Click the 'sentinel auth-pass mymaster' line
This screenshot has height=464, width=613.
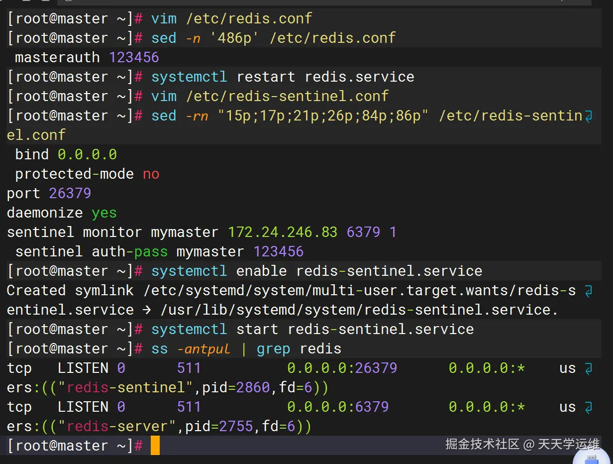coord(159,252)
